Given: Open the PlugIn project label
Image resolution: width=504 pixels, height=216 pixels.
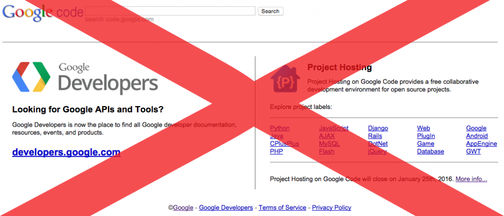Looking at the screenshot, I should coord(426,136).
